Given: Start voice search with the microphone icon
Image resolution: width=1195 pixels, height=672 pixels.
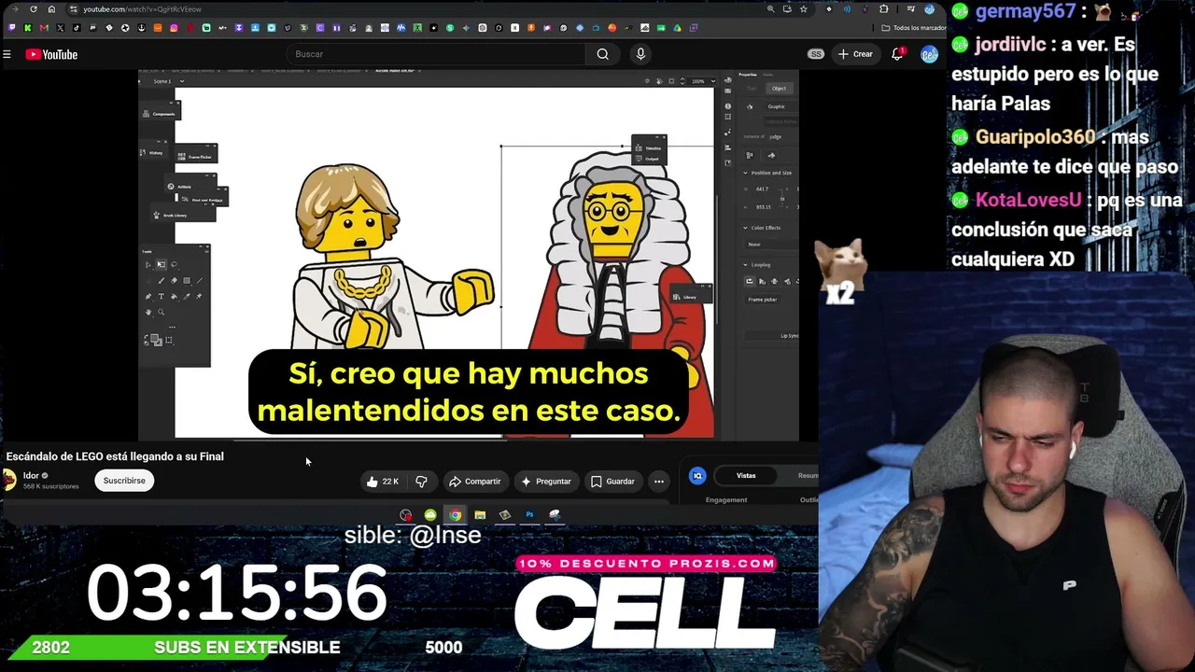Looking at the screenshot, I should (x=640, y=54).
